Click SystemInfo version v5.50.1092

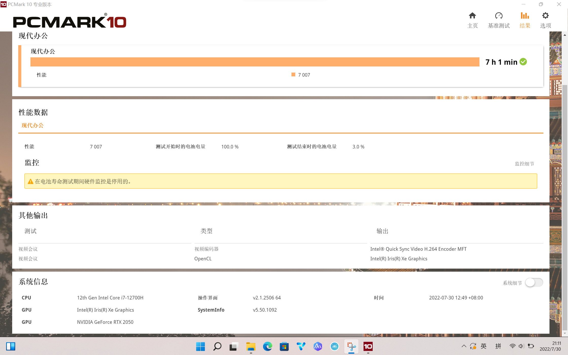pyautogui.click(x=265, y=310)
